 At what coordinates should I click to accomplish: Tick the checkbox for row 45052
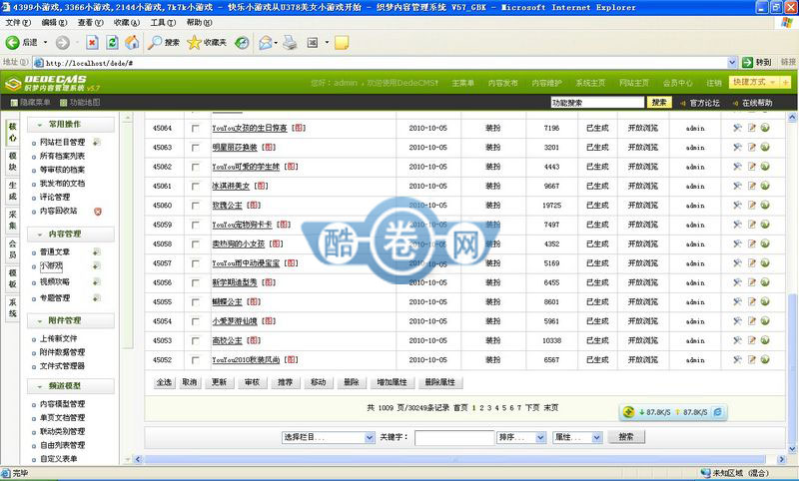(x=195, y=360)
